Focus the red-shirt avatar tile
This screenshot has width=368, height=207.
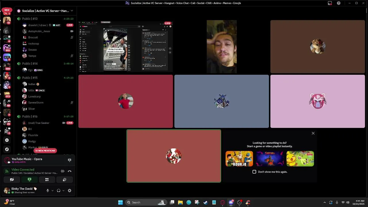(126, 101)
